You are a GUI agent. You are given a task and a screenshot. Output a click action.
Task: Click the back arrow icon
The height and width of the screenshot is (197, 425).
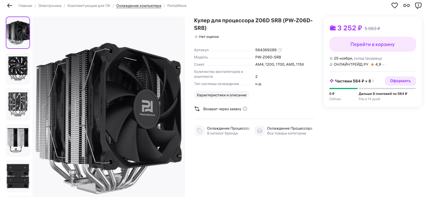pos(10,5)
